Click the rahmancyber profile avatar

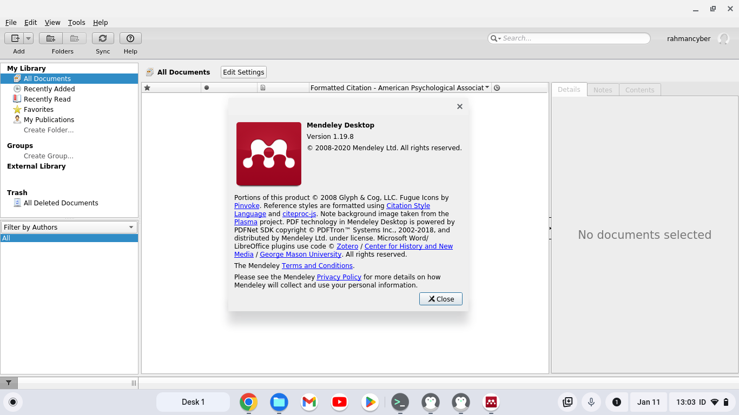(723, 38)
